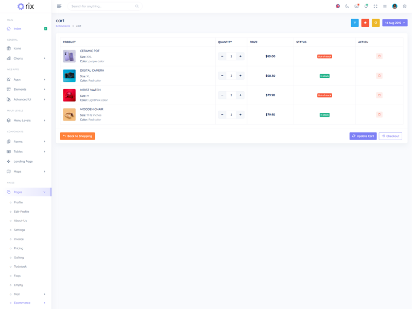Delete the Ceramic Pot from cart
The width and height of the screenshot is (412, 309).
pyautogui.click(x=380, y=56)
